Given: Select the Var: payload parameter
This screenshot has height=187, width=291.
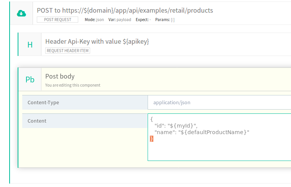Looking at the screenshot, I should (x=120, y=20).
